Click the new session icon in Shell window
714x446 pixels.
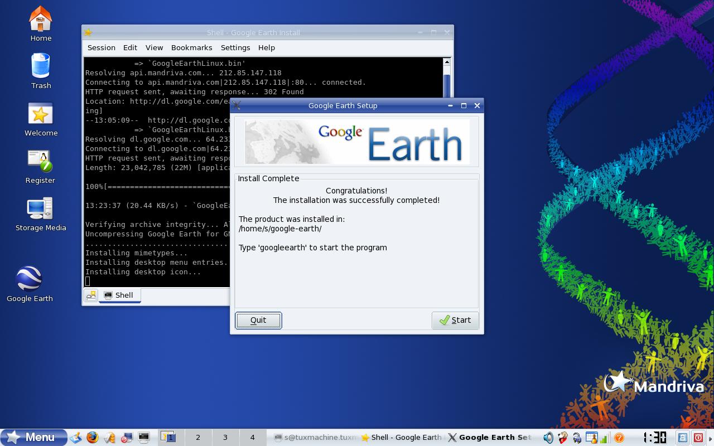(91, 295)
